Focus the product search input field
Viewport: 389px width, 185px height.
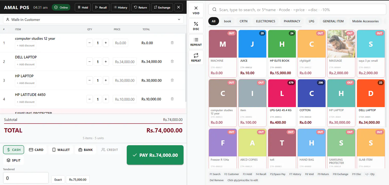pos(297,10)
